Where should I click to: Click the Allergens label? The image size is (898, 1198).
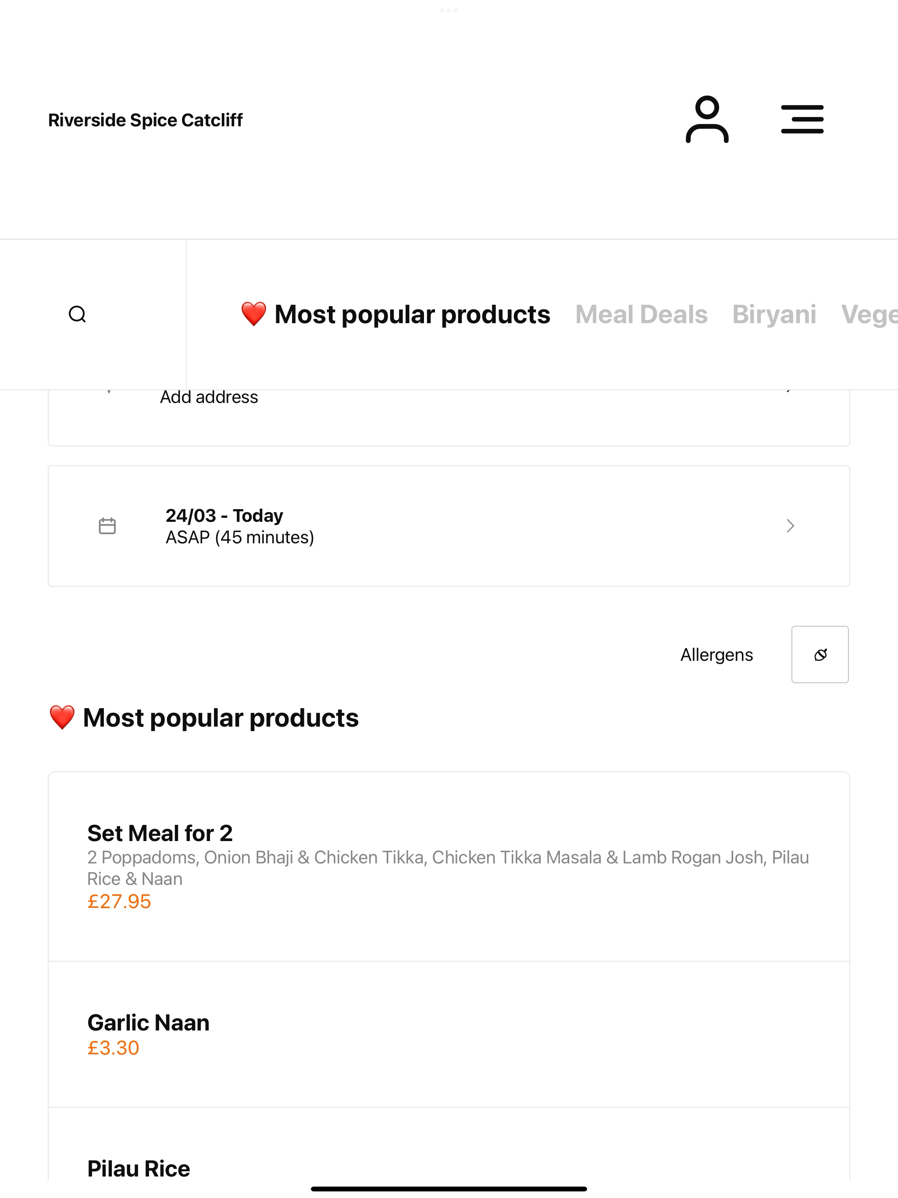click(716, 655)
